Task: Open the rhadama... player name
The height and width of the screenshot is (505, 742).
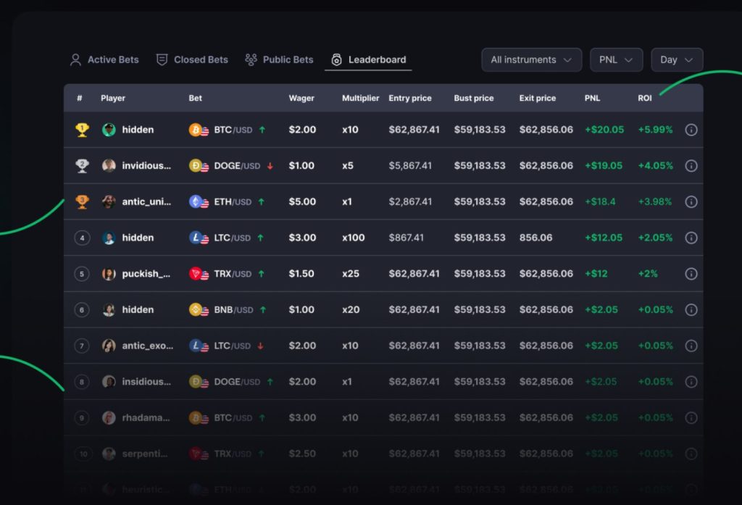Action: click(x=146, y=417)
